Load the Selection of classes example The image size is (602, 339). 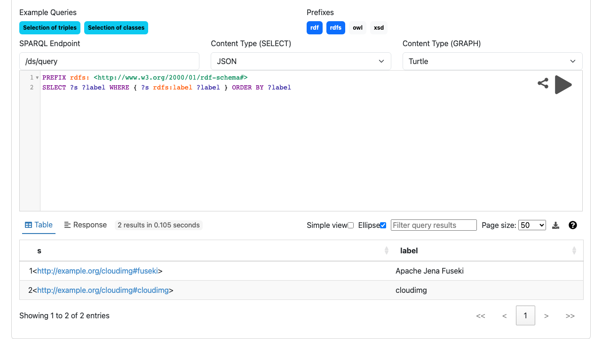(116, 28)
